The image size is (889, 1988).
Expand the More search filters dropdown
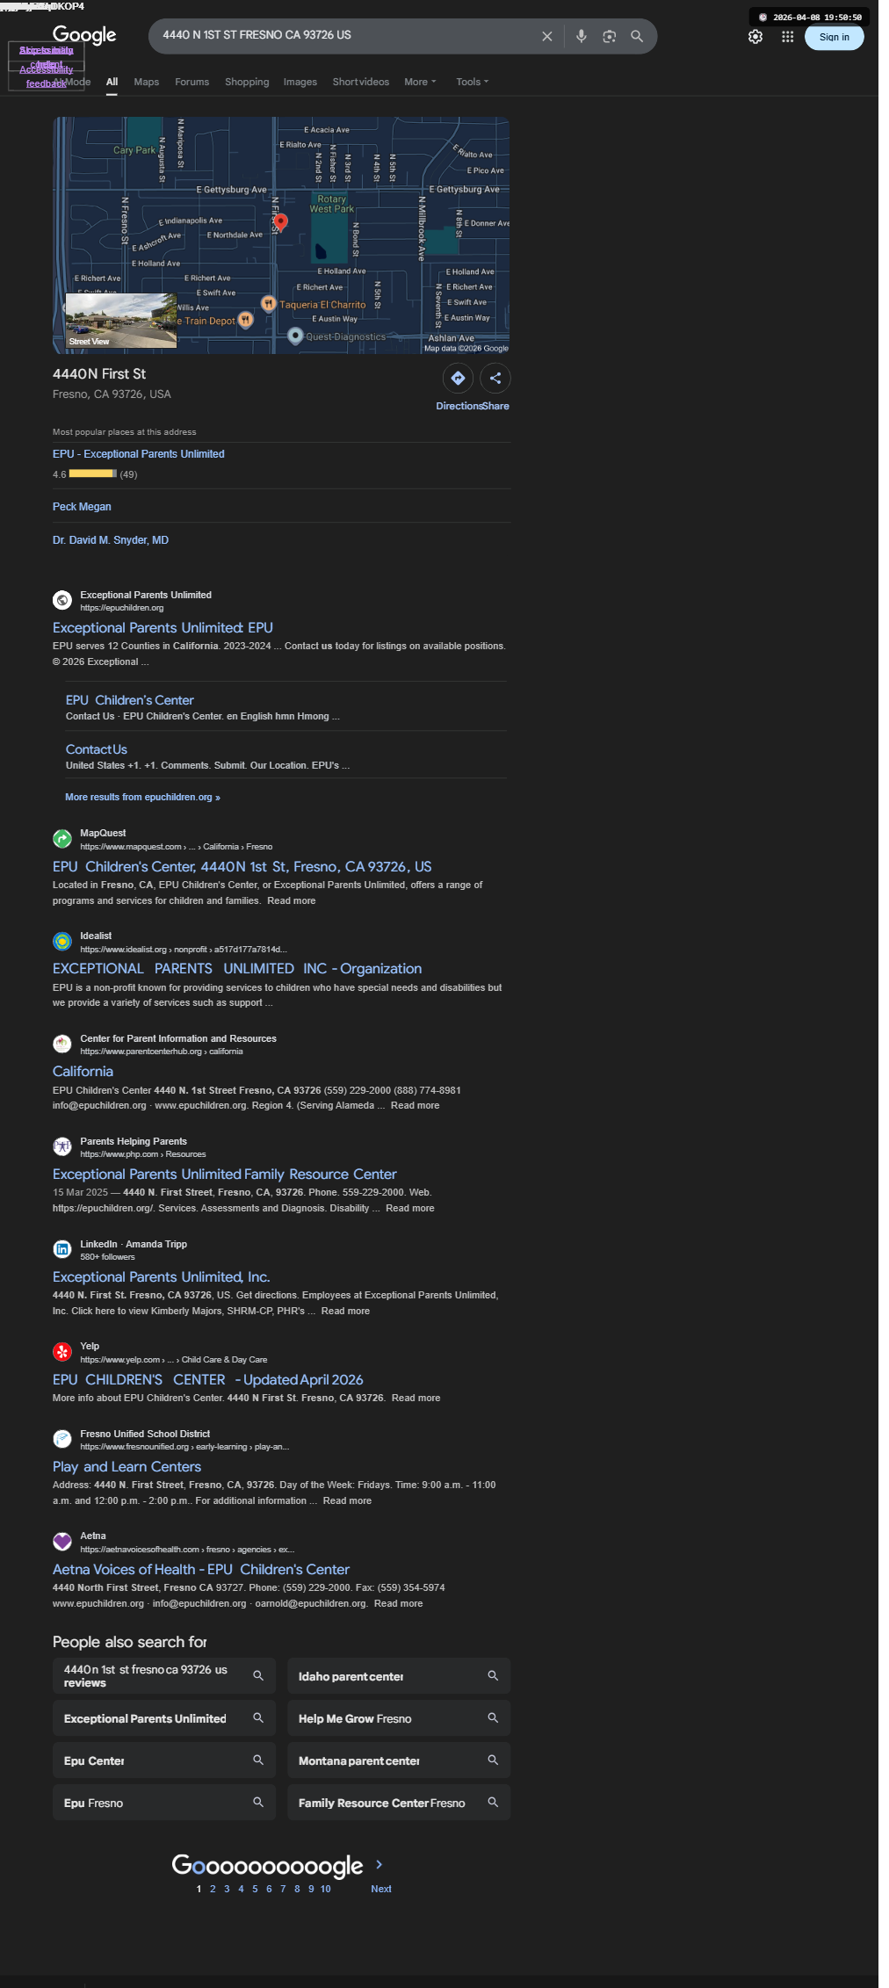420,82
